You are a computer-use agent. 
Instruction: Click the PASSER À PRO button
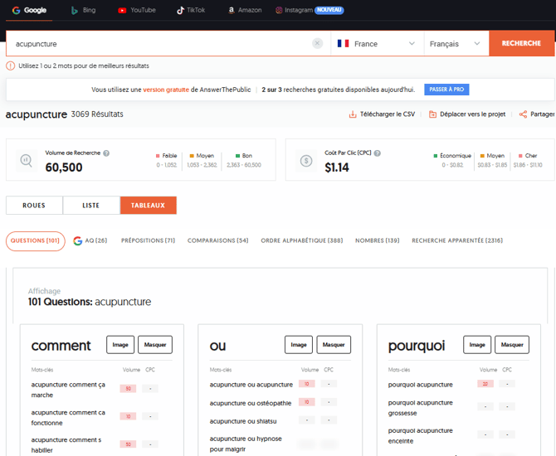(x=446, y=90)
